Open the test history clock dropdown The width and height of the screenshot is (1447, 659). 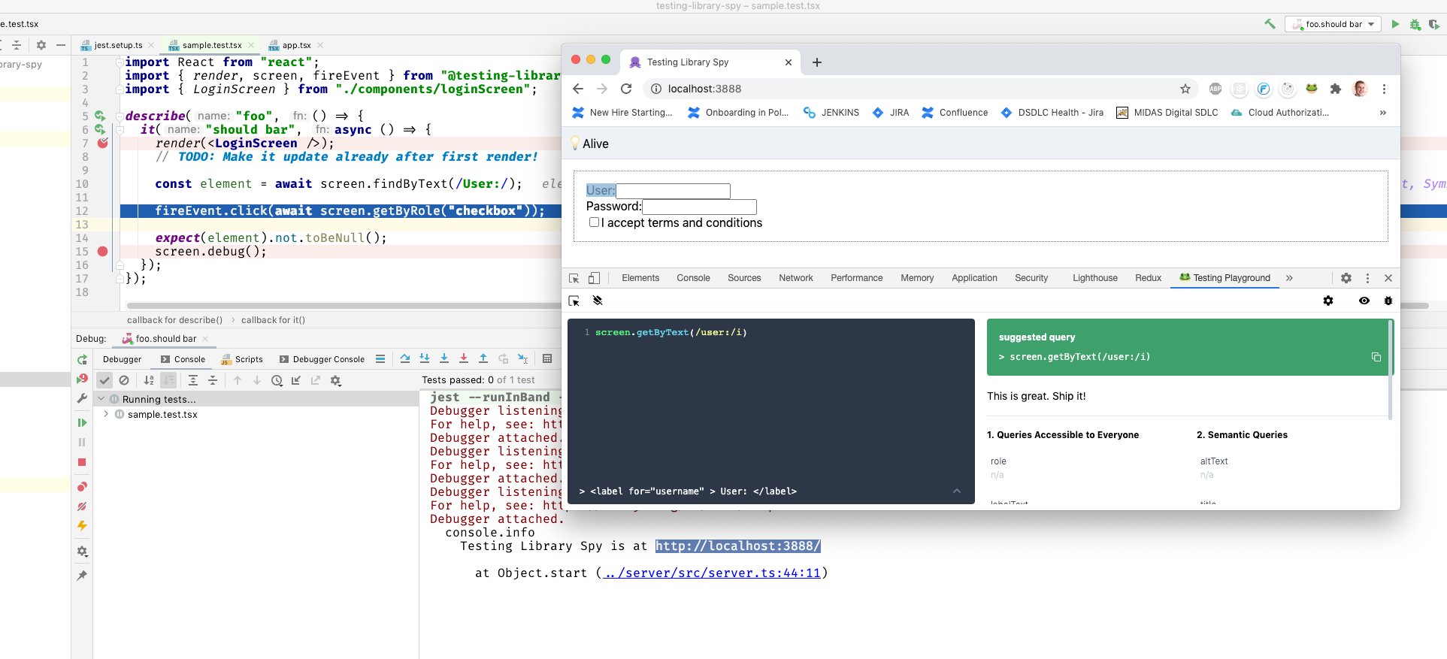tap(277, 380)
